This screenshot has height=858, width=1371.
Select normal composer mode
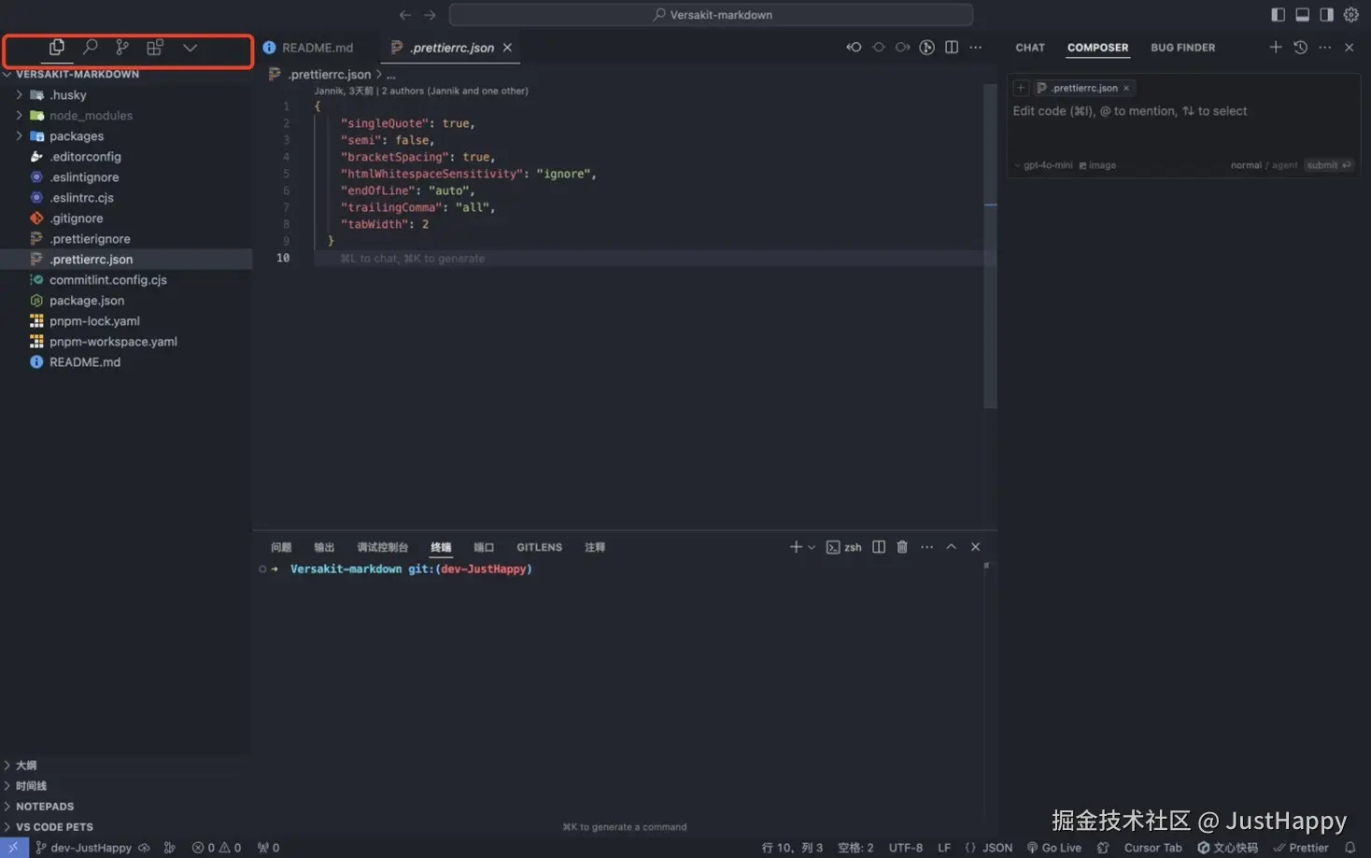pyautogui.click(x=1246, y=165)
